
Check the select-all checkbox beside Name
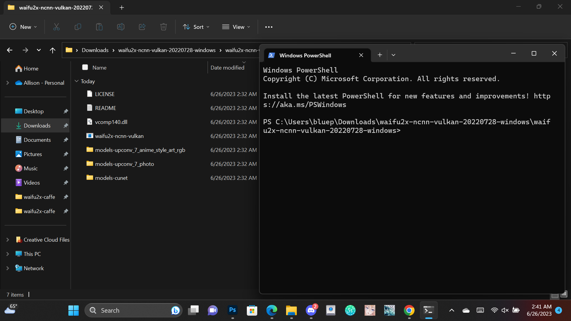pos(85,67)
